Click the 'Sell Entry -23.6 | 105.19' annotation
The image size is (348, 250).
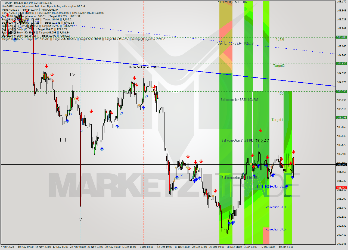tap(235, 43)
